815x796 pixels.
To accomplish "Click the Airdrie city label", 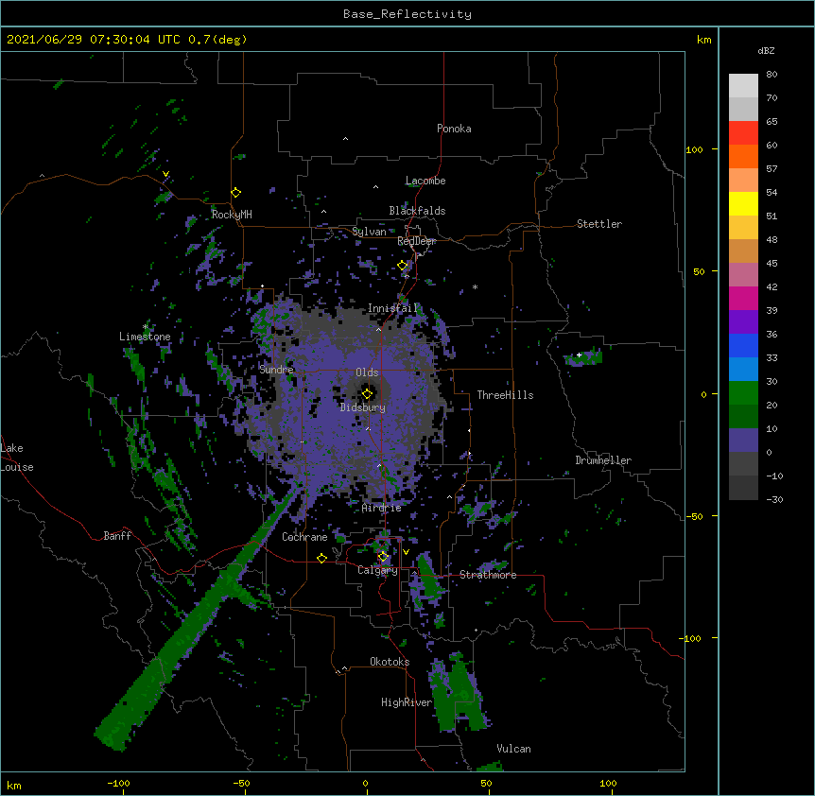I will (382, 508).
